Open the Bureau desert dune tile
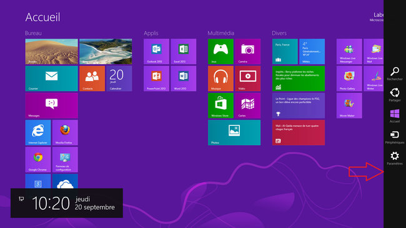Screen dimensions: 406x228 [51, 51]
